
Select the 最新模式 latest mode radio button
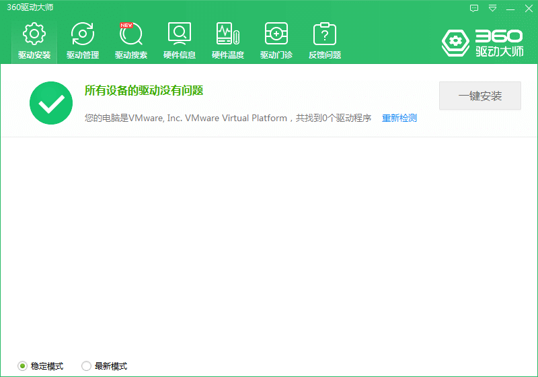86,366
